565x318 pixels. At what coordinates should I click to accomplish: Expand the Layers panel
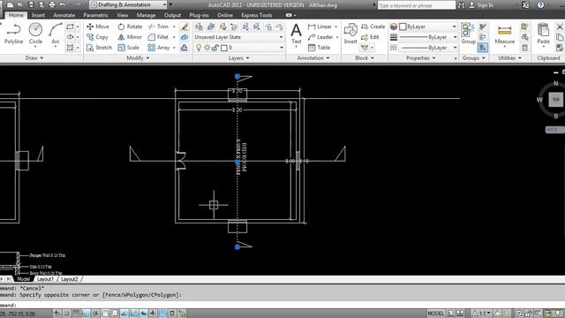[239, 58]
